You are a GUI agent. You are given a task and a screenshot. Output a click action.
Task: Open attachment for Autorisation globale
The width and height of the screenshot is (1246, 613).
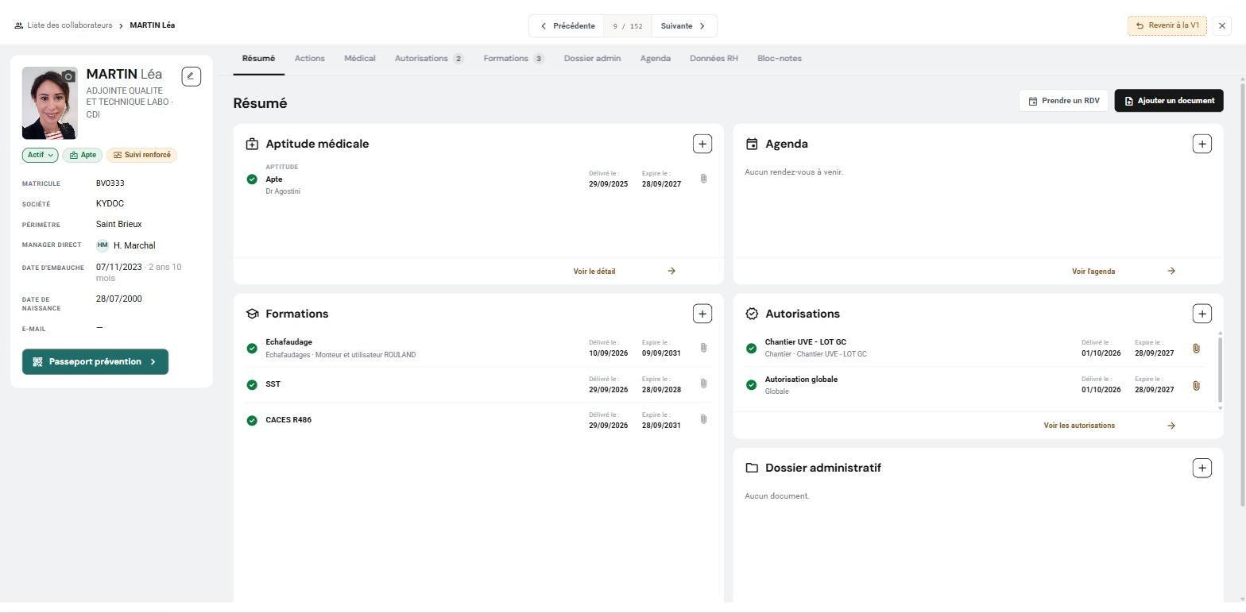pos(1196,386)
